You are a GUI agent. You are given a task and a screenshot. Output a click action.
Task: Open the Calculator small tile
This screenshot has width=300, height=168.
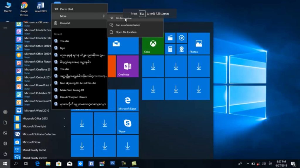pos(170,49)
